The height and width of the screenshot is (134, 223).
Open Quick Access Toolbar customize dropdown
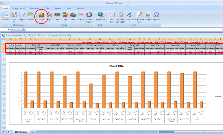coord(9,3)
